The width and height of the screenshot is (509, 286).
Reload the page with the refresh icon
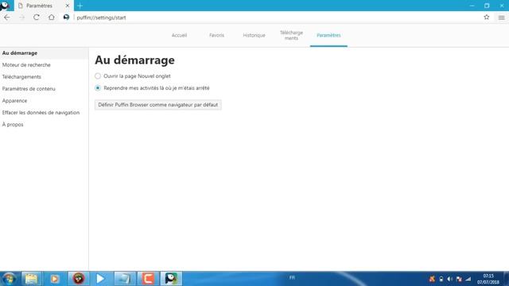click(x=37, y=17)
